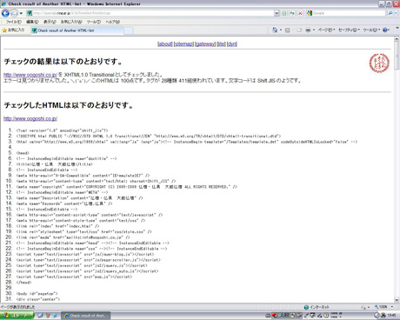The height and width of the screenshot is (320, 400).
Task: Click the Show Desktop quick launch icon
Action: tap(41, 316)
